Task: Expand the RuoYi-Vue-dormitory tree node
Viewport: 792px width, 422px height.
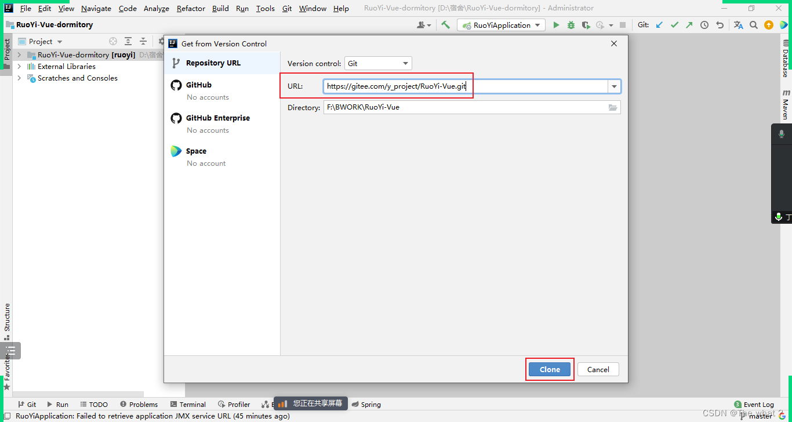Action: (x=19, y=54)
